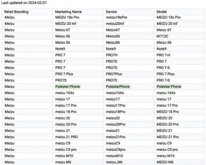Select the meizuC9pro device cell
This screenshot has width=206, height=165.
point(115,150)
